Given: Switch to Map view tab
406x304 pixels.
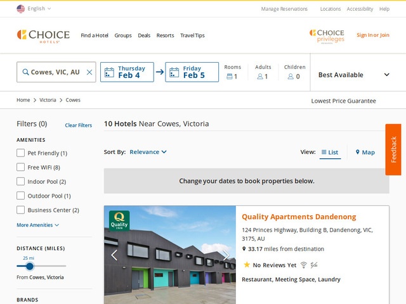Looking at the screenshot, I should 365,152.
